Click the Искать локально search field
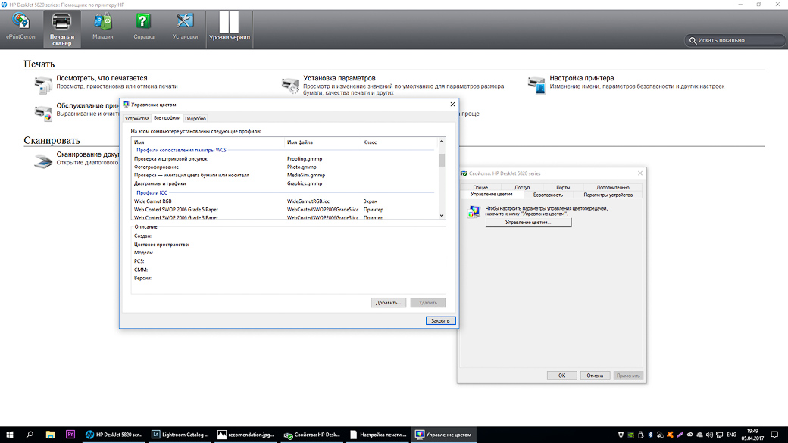Image resolution: width=788 pixels, height=443 pixels. point(734,40)
